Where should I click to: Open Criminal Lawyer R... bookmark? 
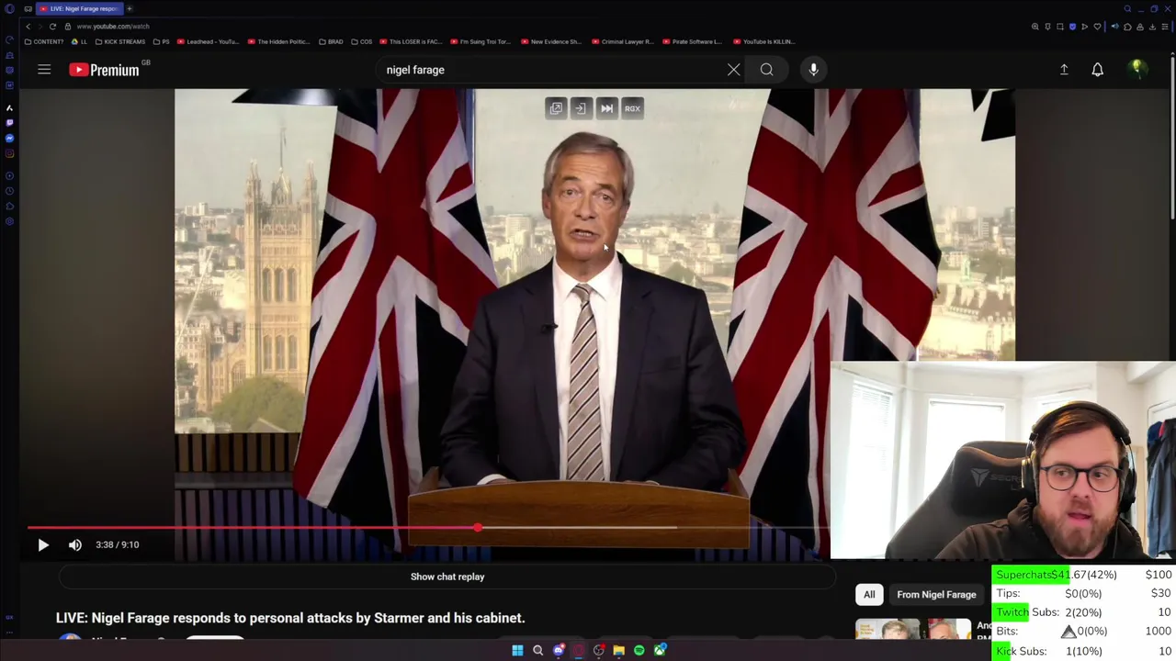tap(623, 41)
